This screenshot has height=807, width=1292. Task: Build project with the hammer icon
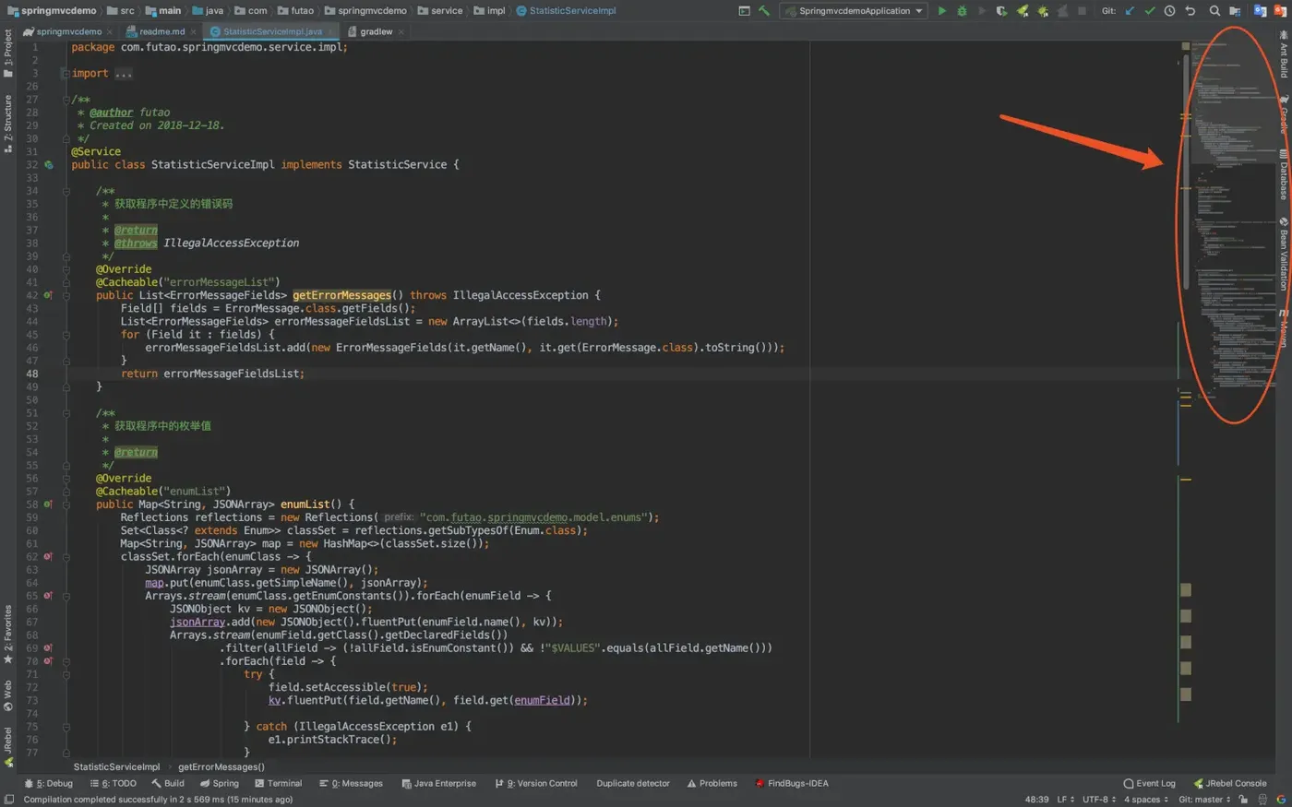click(764, 11)
